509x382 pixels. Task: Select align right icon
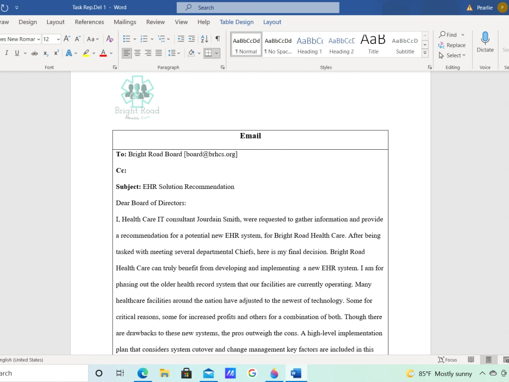pyautogui.click(x=148, y=53)
